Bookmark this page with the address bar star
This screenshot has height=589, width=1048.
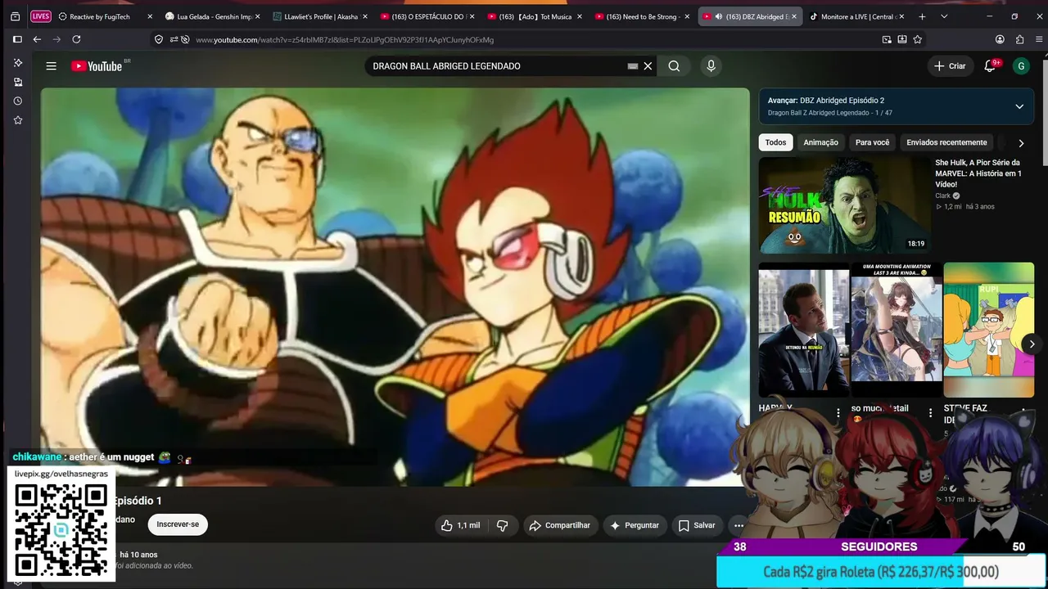pyautogui.click(x=918, y=39)
